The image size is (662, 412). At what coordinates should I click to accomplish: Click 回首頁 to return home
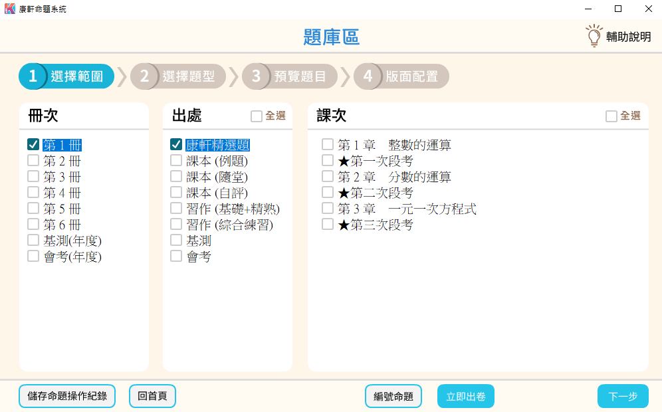point(152,397)
